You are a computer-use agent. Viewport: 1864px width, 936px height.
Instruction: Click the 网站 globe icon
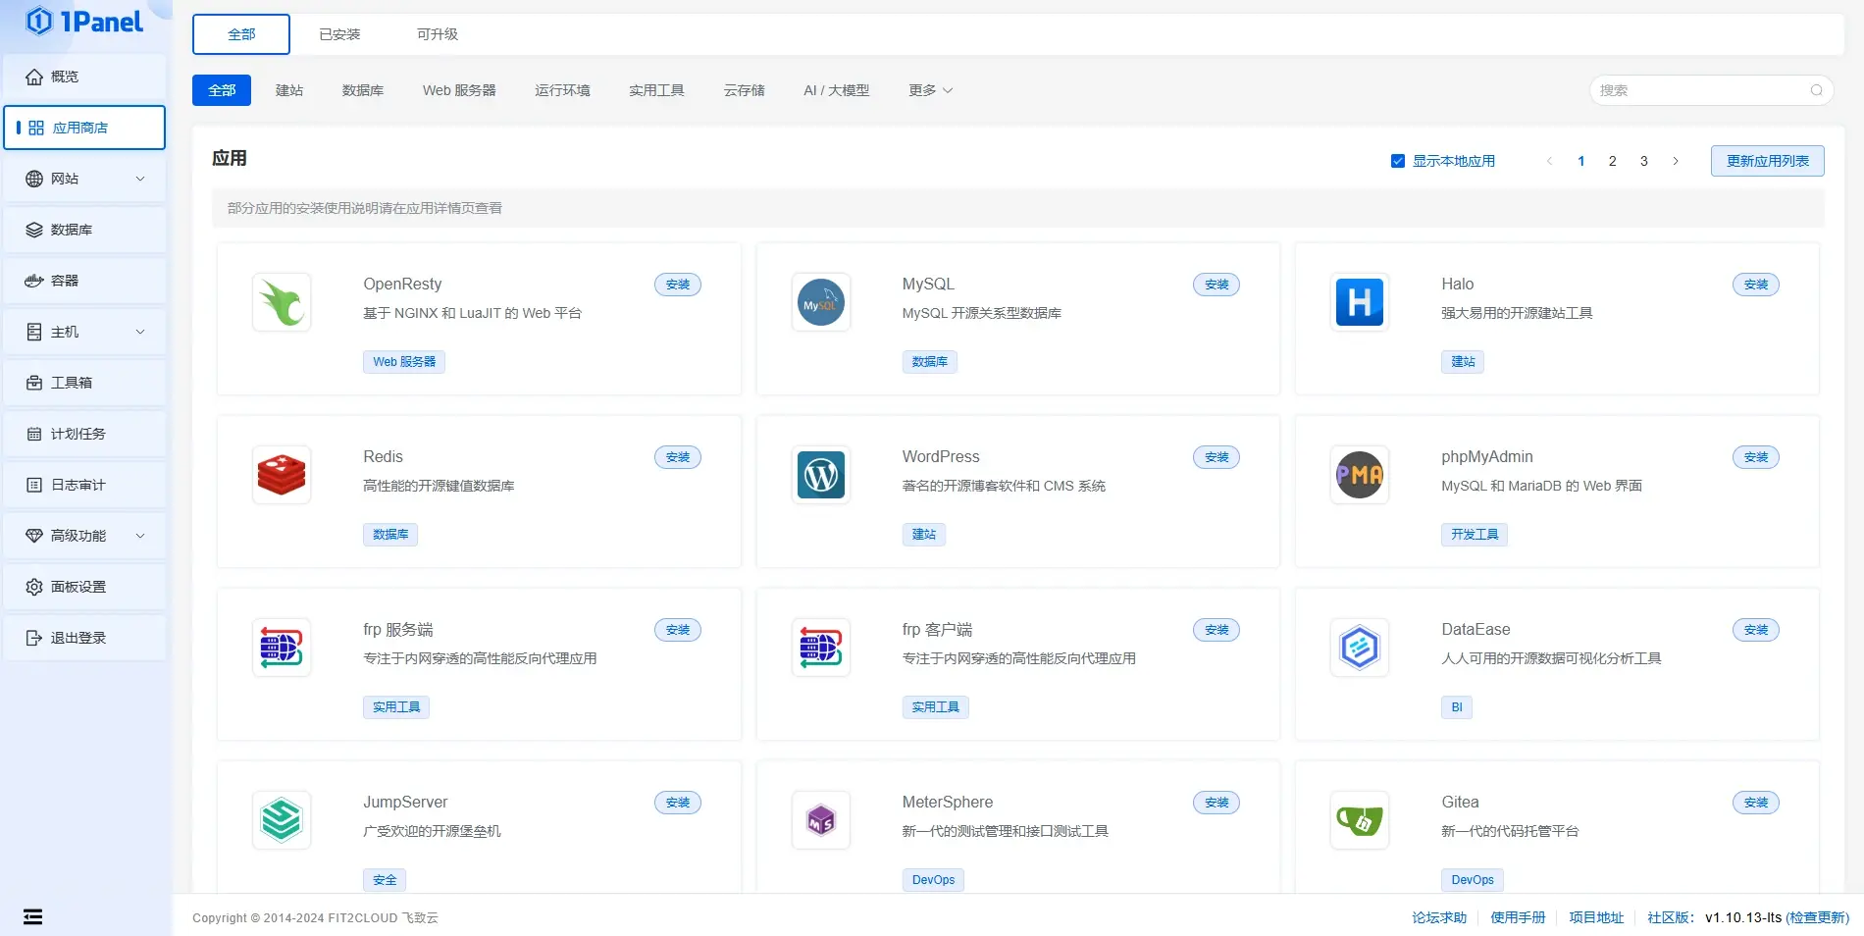[x=34, y=179]
